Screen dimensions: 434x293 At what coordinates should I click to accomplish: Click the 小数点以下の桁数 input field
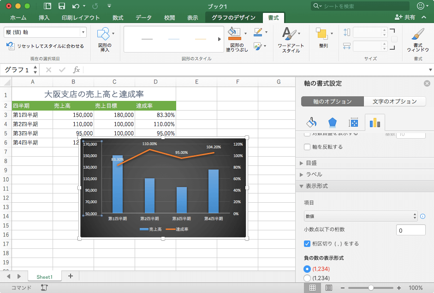(x=411, y=230)
